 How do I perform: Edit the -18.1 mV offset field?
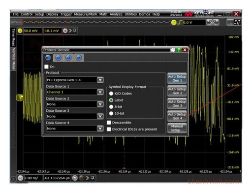point(52,31)
